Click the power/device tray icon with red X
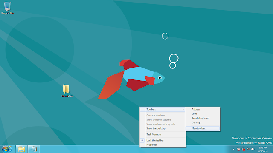Viewport: 273px width, 153px height. pos(243,149)
